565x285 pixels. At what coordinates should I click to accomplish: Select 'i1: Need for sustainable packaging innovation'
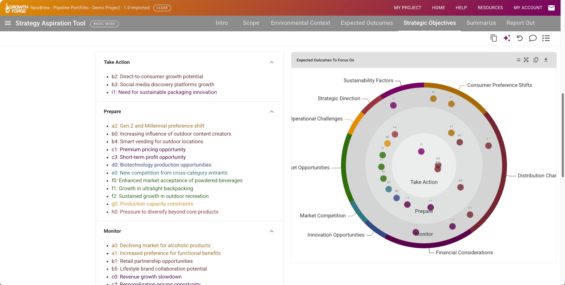tap(164, 92)
